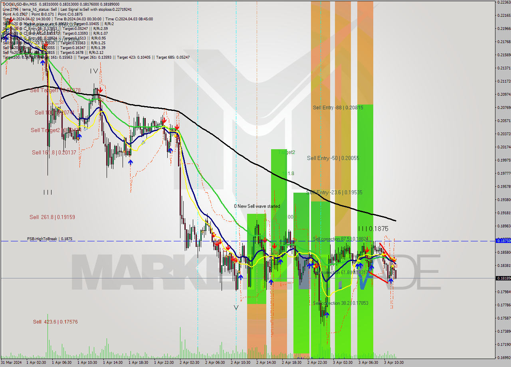Click the 'Sell 161.8 | 0.20137' level label
The height and width of the screenshot is (367, 511).
tap(53, 152)
